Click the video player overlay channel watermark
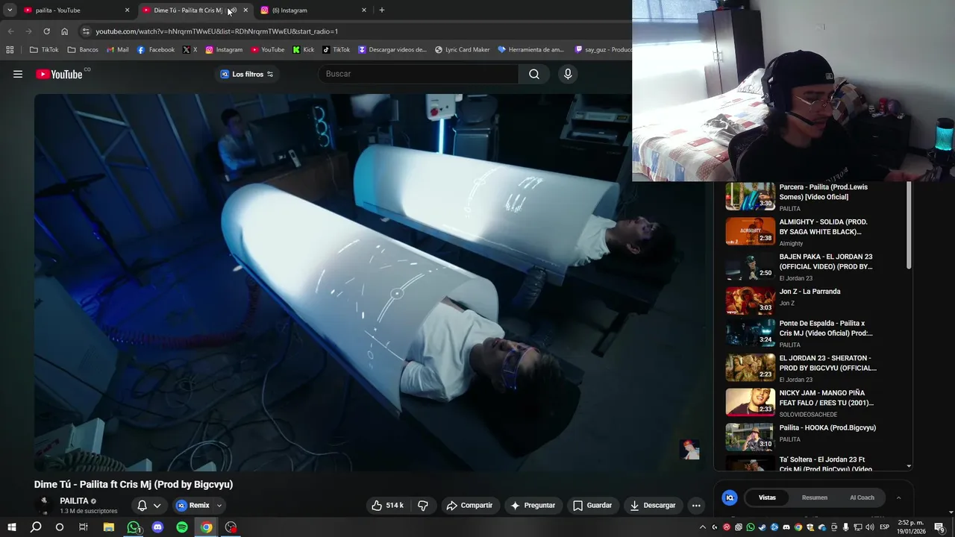955x537 pixels. tap(690, 450)
